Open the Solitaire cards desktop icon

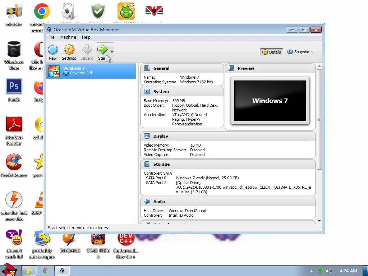click(x=70, y=11)
